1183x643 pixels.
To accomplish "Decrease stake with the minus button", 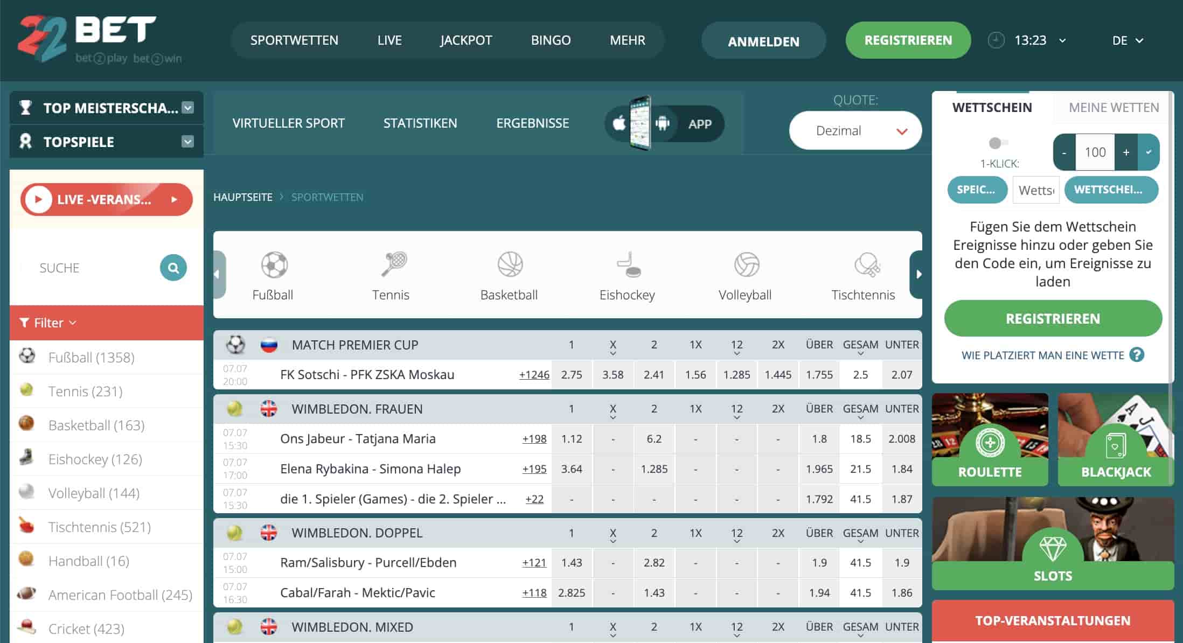I will click(x=1064, y=152).
